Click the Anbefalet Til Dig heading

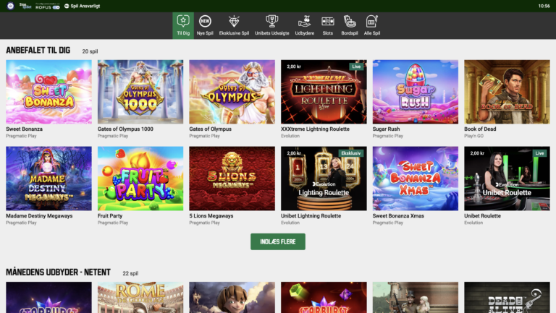38,51
